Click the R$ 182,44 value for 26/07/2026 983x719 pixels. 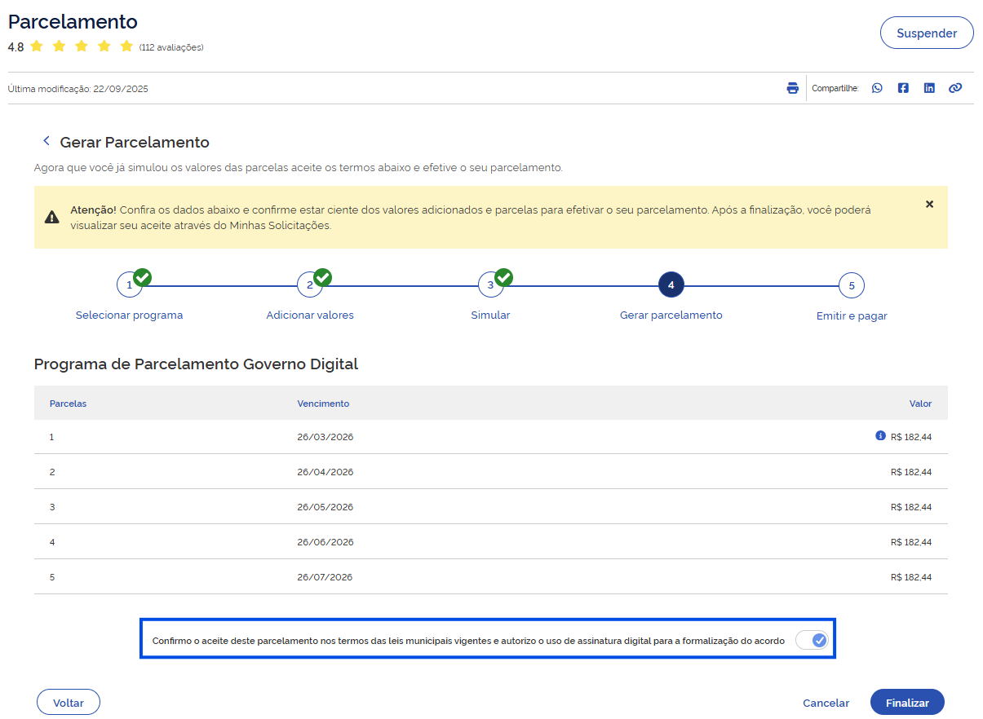(x=911, y=577)
